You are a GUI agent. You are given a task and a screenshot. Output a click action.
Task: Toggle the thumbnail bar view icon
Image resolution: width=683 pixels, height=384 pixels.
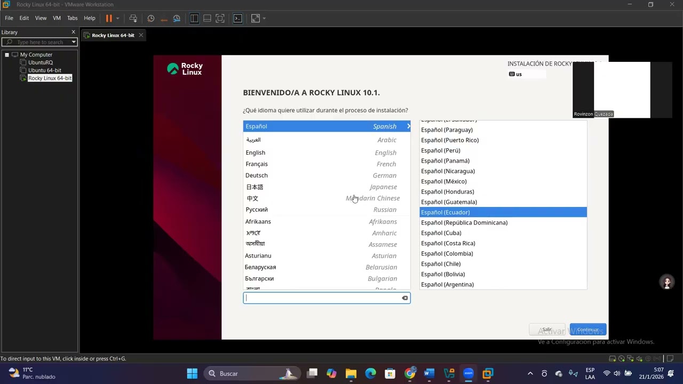[207, 18]
